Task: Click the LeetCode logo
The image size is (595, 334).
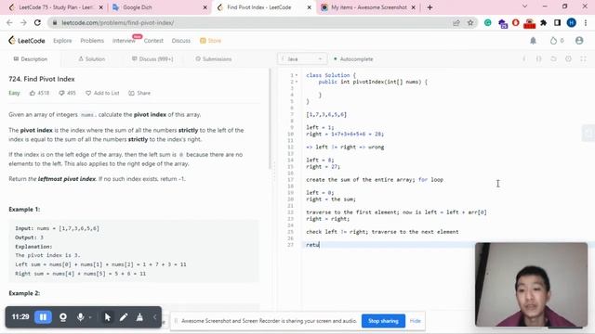Action: pos(27,41)
